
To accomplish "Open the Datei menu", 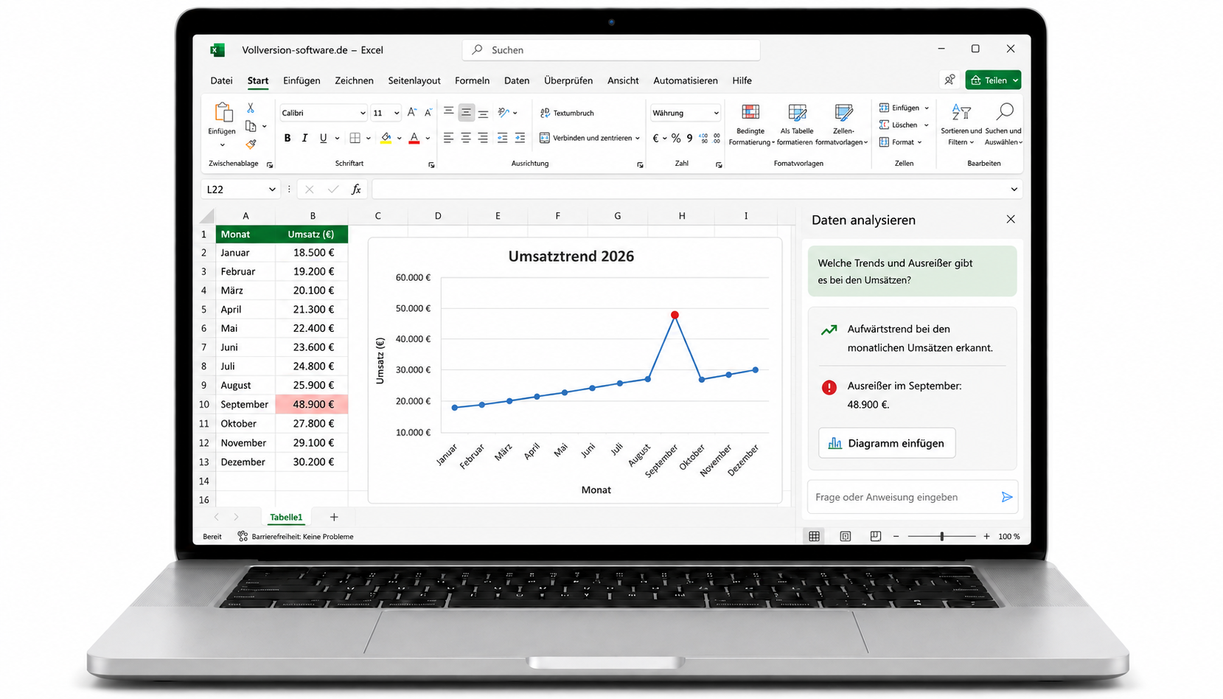I will [221, 80].
